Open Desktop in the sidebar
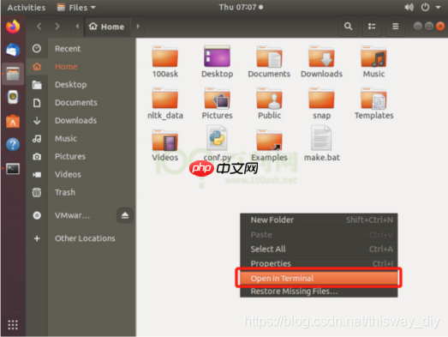Screen dimensions: 448x337 click(81, 85)
